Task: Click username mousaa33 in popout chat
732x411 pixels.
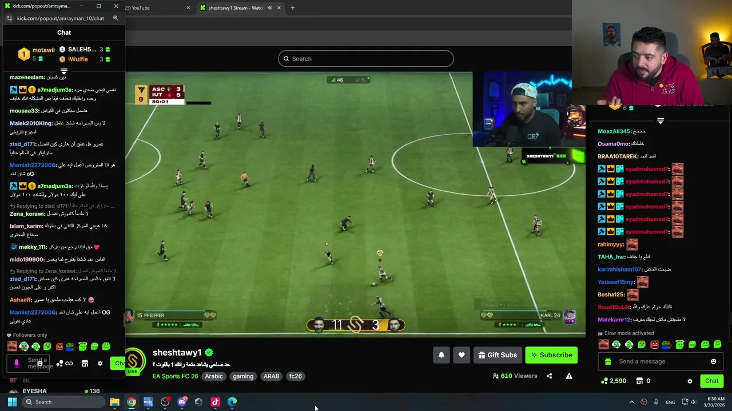Action: click(24, 111)
